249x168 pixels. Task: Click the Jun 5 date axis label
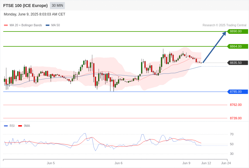(x=51, y=163)
